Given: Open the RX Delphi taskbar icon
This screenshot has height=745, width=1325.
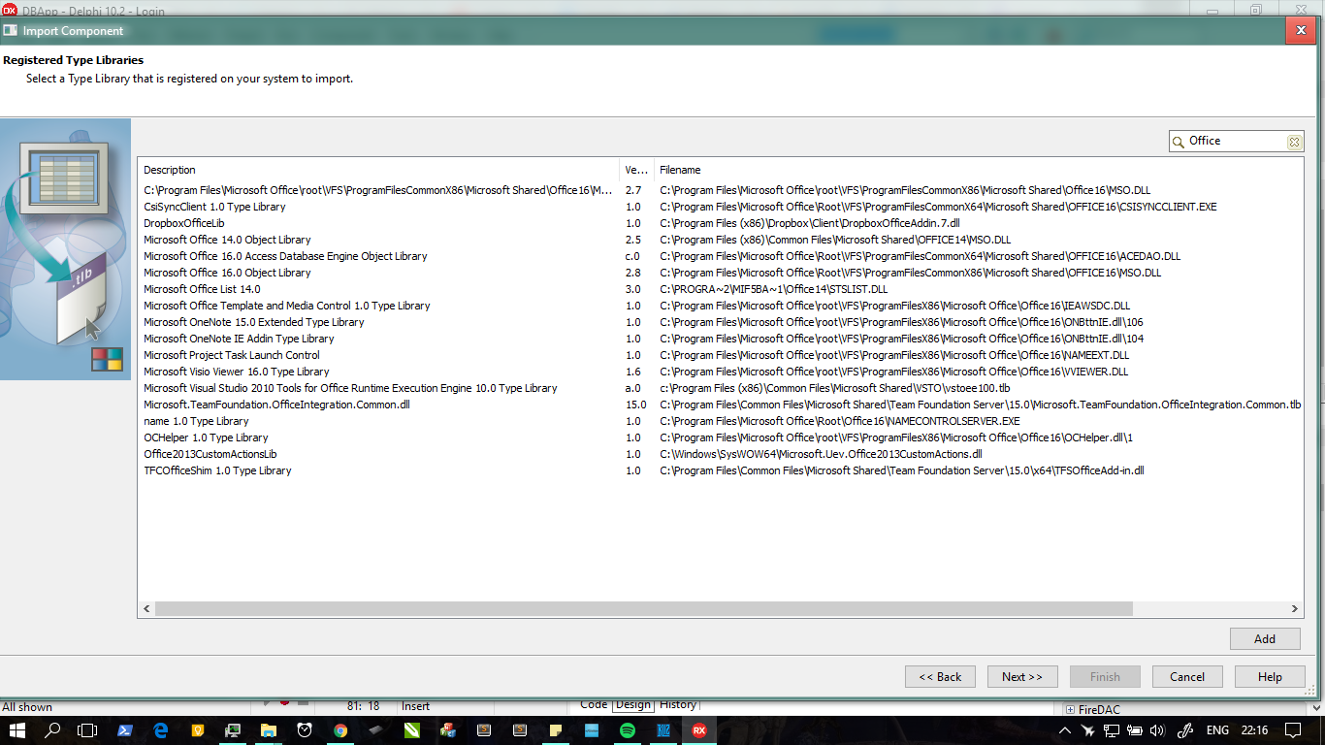Looking at the screenshot, I should 698,730.
